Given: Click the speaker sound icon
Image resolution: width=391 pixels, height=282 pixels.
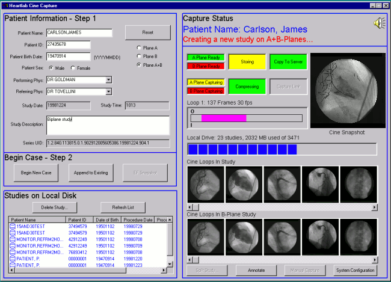Looking at the screenshot, I should point(380,23).
